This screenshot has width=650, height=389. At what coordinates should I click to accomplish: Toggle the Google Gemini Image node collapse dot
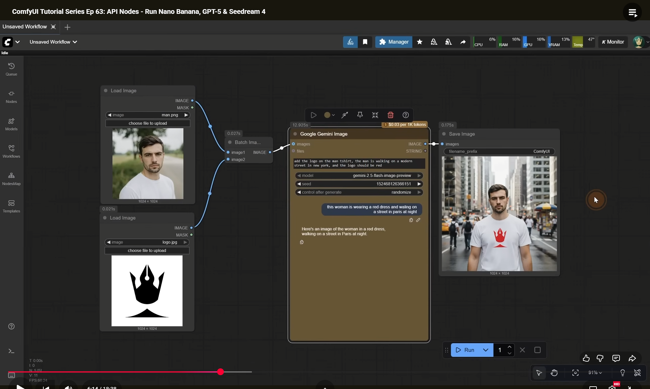coord(295,134)
